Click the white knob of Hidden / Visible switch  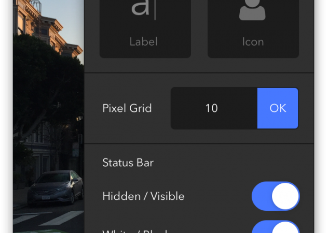pyautogui.click(x=285, y=196)
